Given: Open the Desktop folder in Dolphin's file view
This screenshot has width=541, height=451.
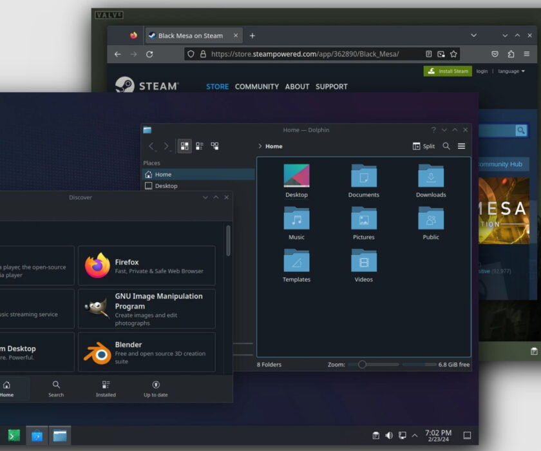Looking at the screenshot, I should [x=296, y=181].
